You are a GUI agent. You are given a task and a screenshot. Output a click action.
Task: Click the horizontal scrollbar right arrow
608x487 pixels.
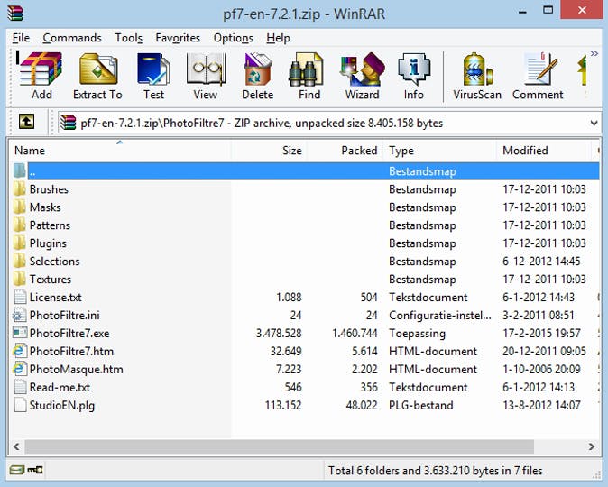click(592, 446)
